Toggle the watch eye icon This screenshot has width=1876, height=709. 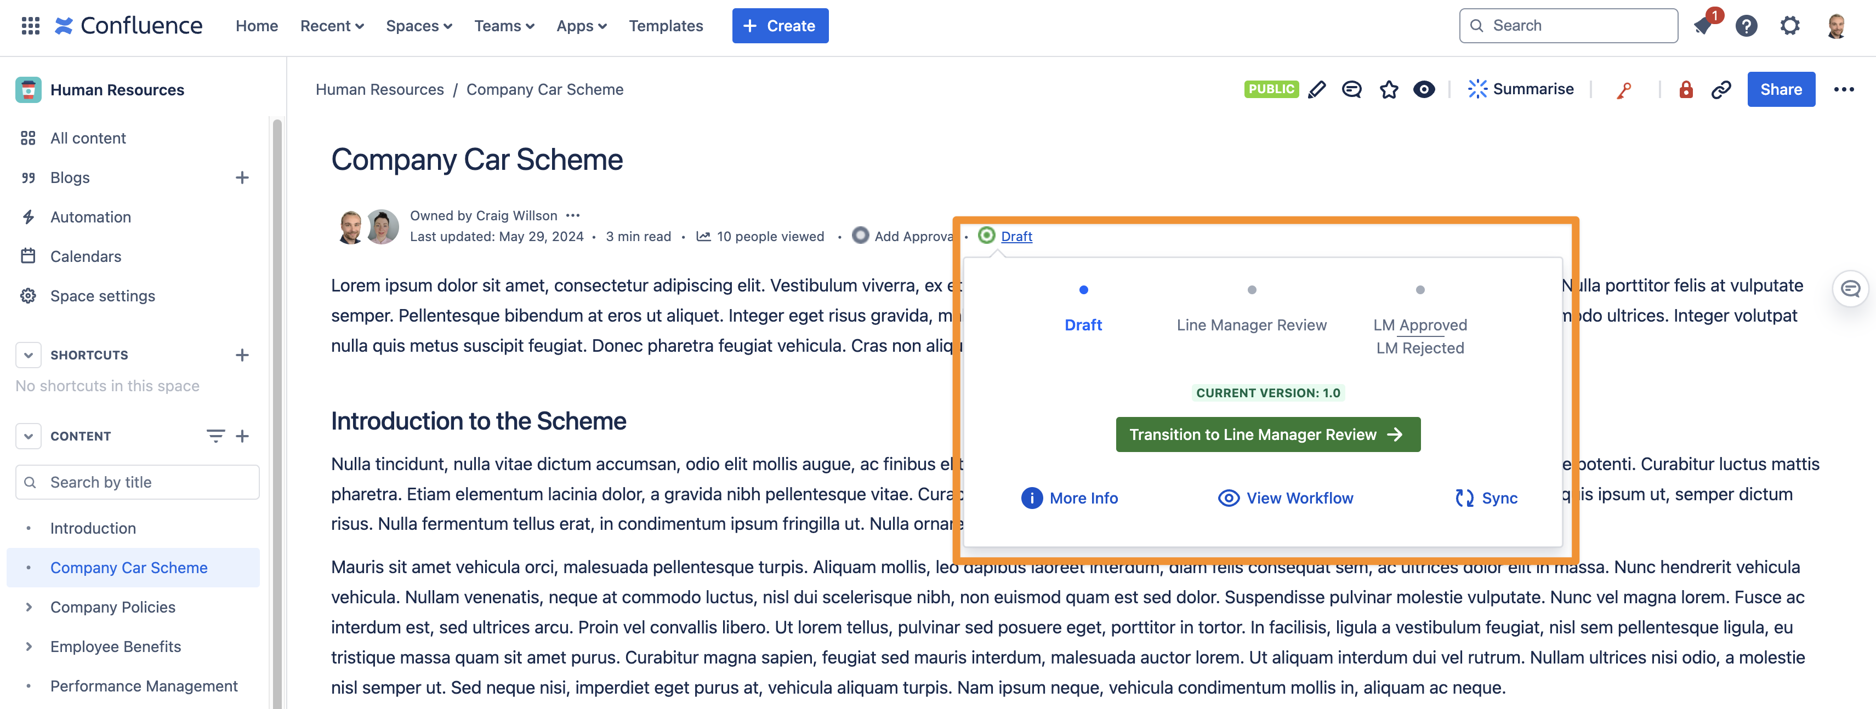(1424, 89)
